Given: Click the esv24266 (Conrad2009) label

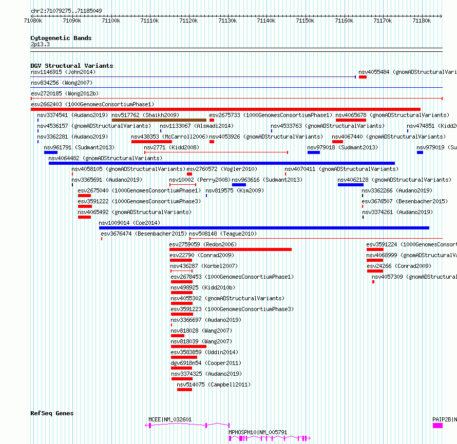Looking at the screenshot, I should pos(399,266).
